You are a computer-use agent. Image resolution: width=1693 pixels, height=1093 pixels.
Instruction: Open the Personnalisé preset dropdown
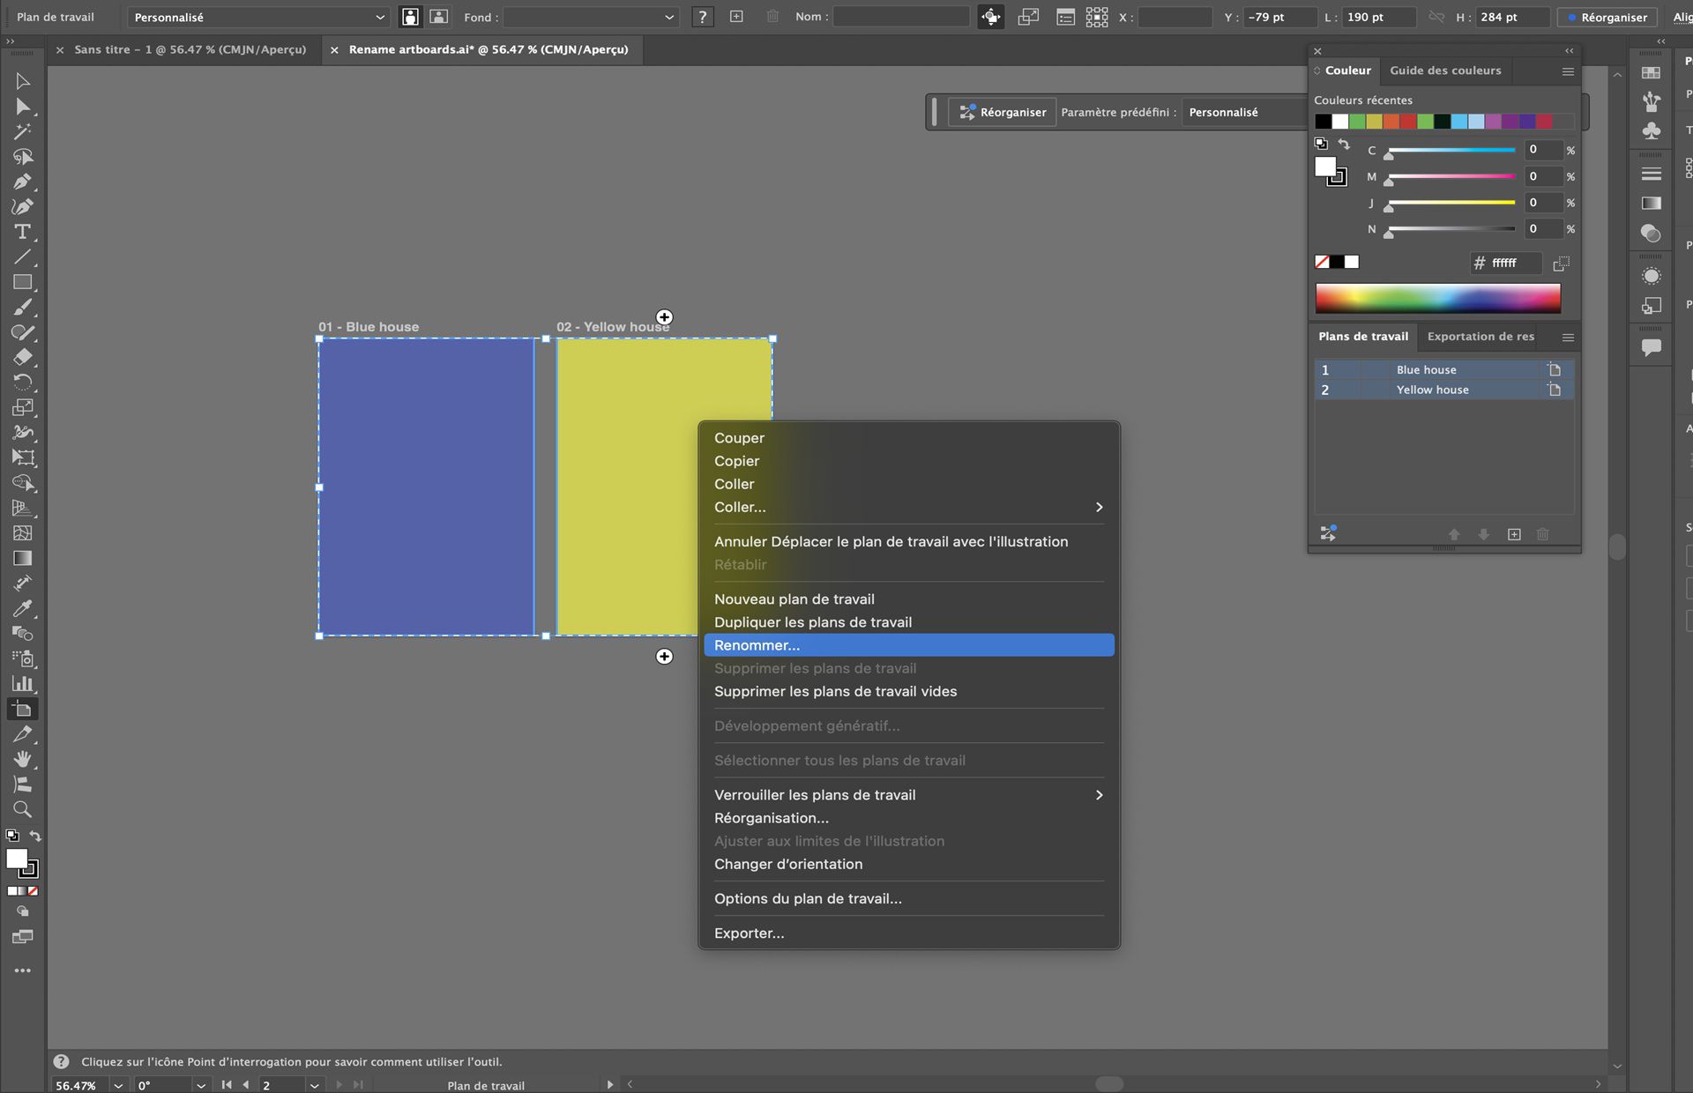click(257, 16)
